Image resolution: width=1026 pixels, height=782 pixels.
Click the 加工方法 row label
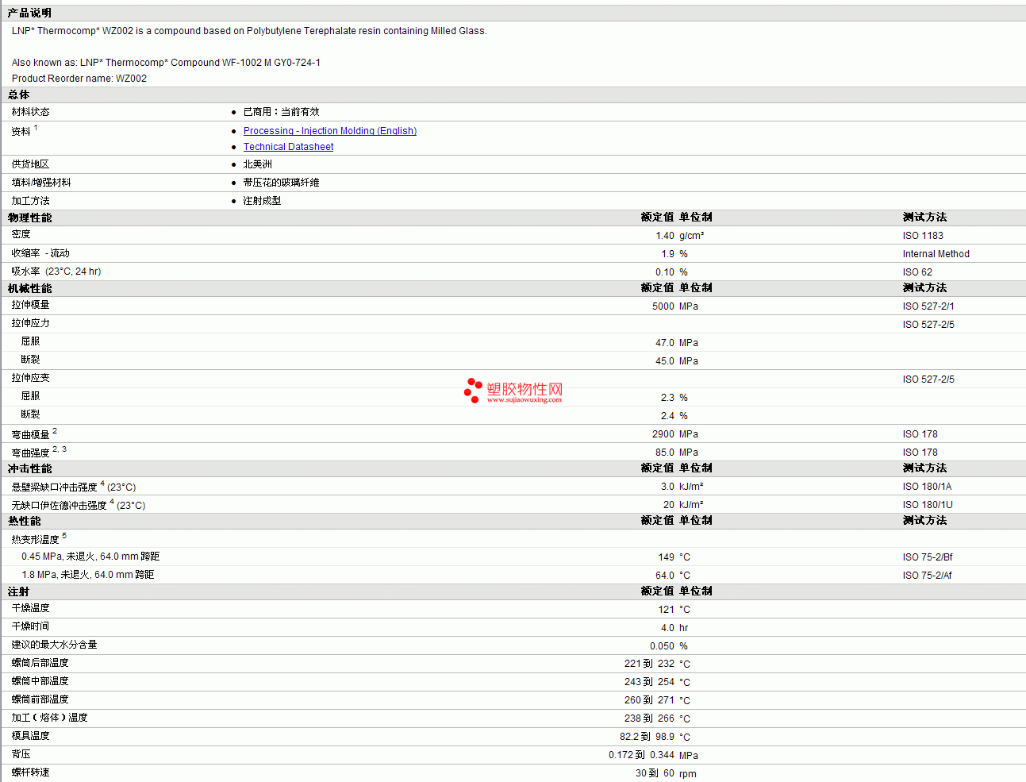point(30,201)
